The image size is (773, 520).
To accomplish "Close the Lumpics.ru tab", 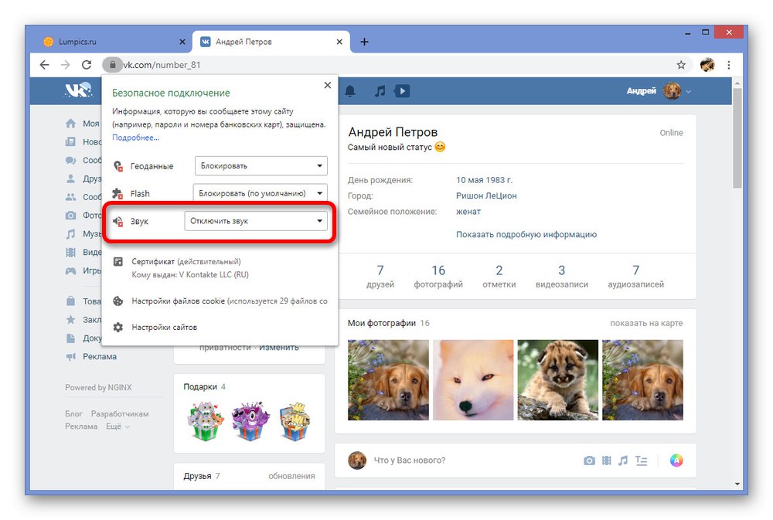I will click(182, 42).
